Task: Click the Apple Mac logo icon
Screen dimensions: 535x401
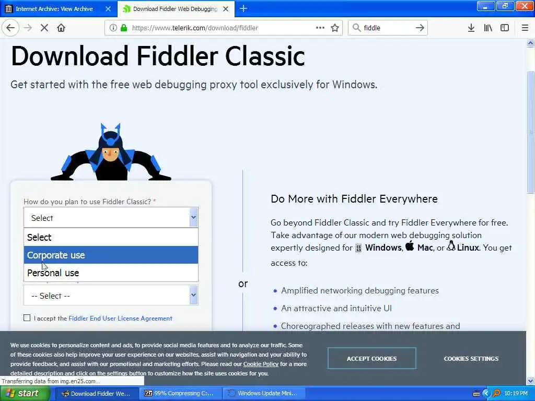Action: pos(410,245)
